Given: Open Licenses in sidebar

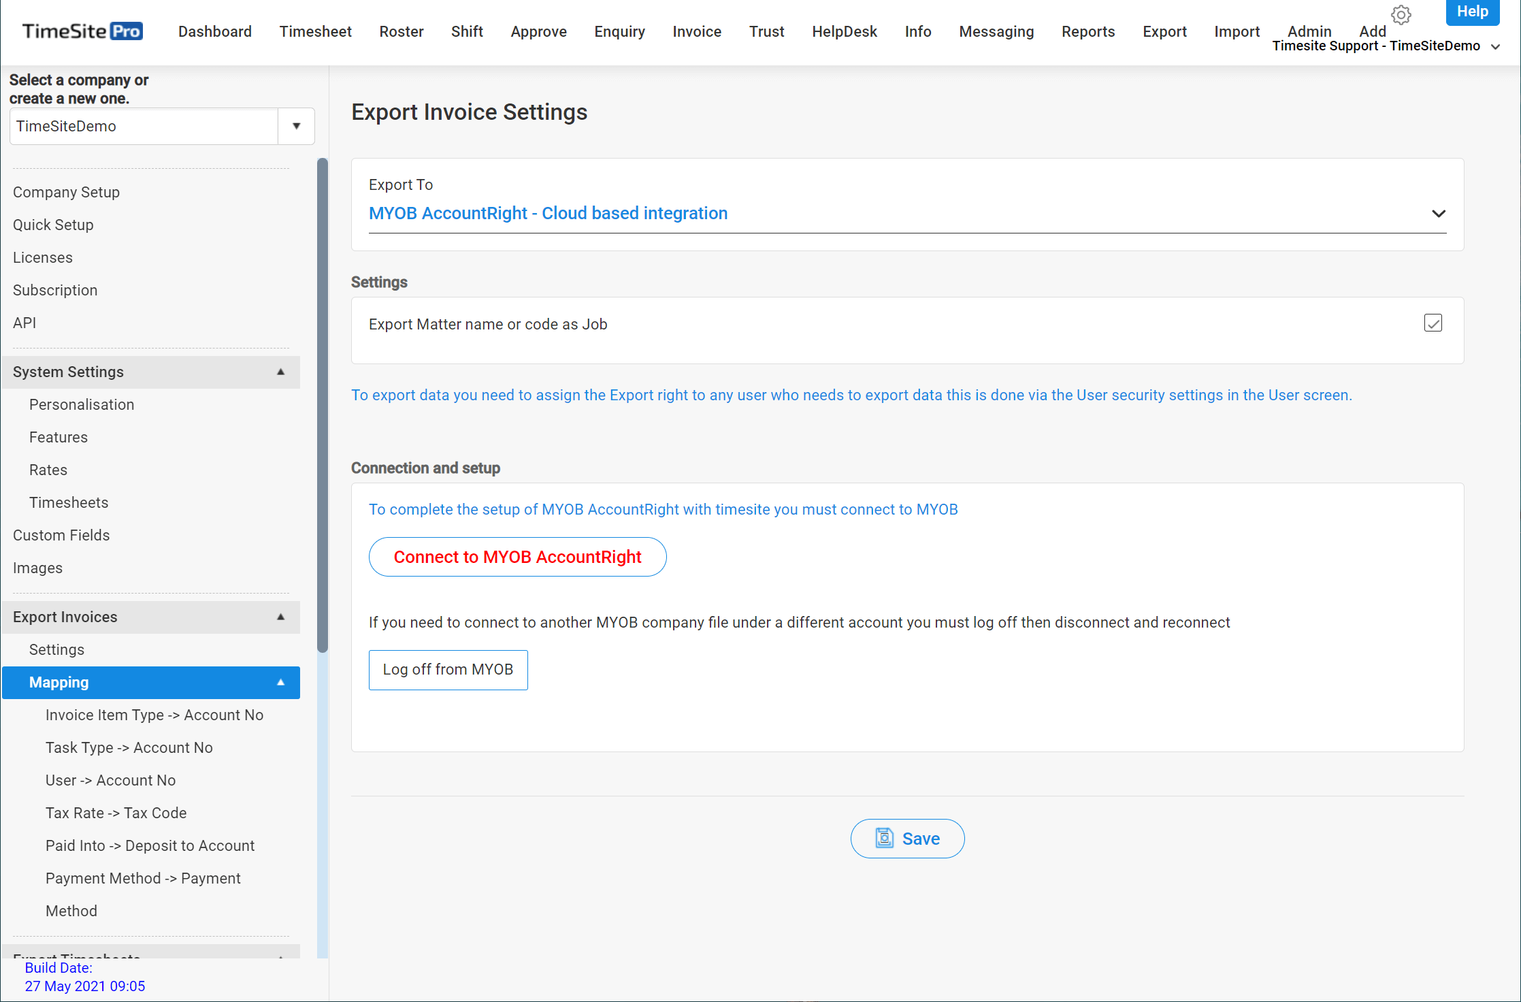Looking at the screenshot, I should coord(43,257).
